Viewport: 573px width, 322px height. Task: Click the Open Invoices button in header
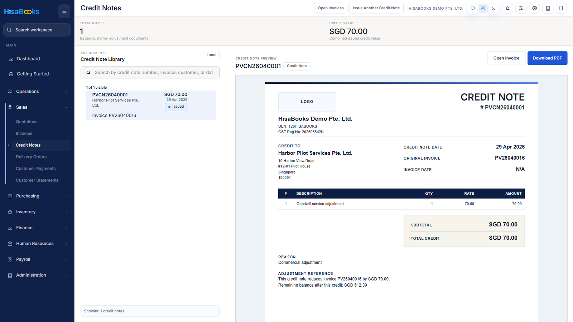pyautogui.click(x=331, y=8)
